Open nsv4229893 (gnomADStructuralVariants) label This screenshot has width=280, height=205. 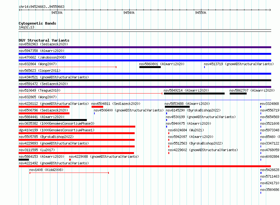54,143
